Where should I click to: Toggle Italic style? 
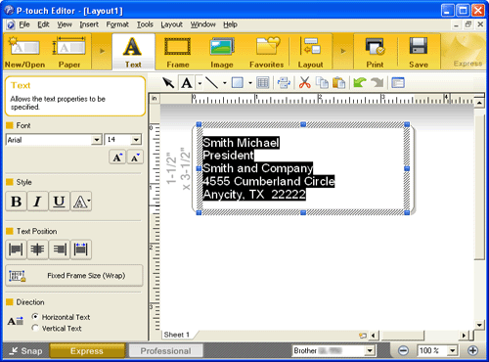[37, 202]
